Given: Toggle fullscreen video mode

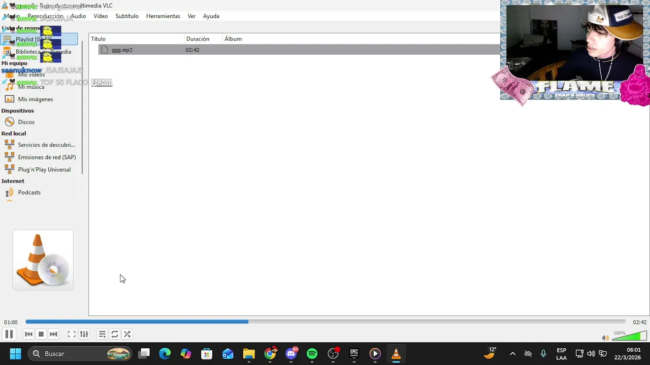Looking at the screenshot, I should click(x=72, y=334).
